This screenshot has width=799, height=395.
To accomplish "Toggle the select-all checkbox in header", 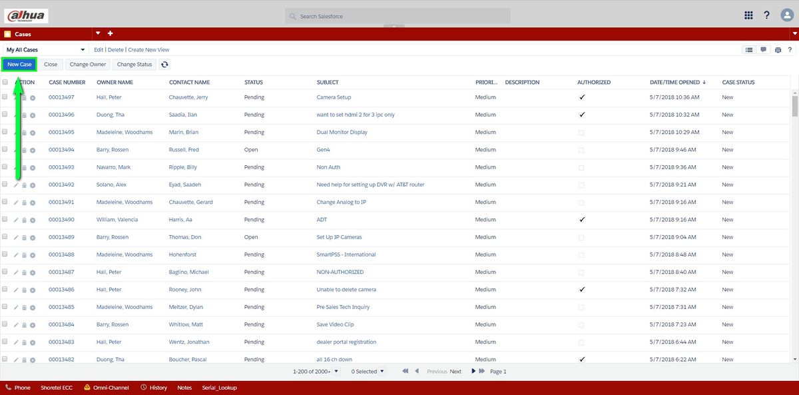I will [5, 83].
